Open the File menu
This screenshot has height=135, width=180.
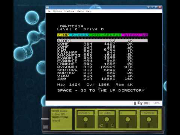48,11
